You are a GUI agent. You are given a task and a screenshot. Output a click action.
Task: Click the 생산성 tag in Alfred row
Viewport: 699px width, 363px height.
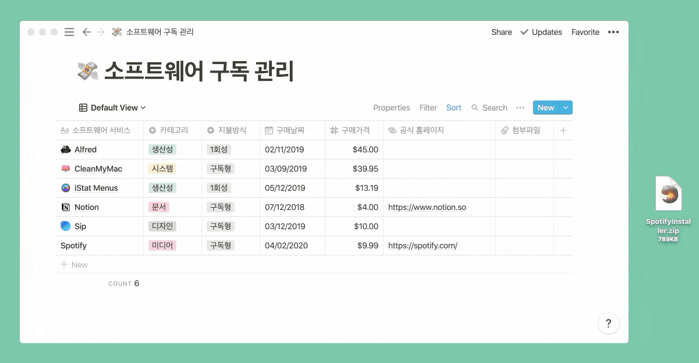point(162,150)
